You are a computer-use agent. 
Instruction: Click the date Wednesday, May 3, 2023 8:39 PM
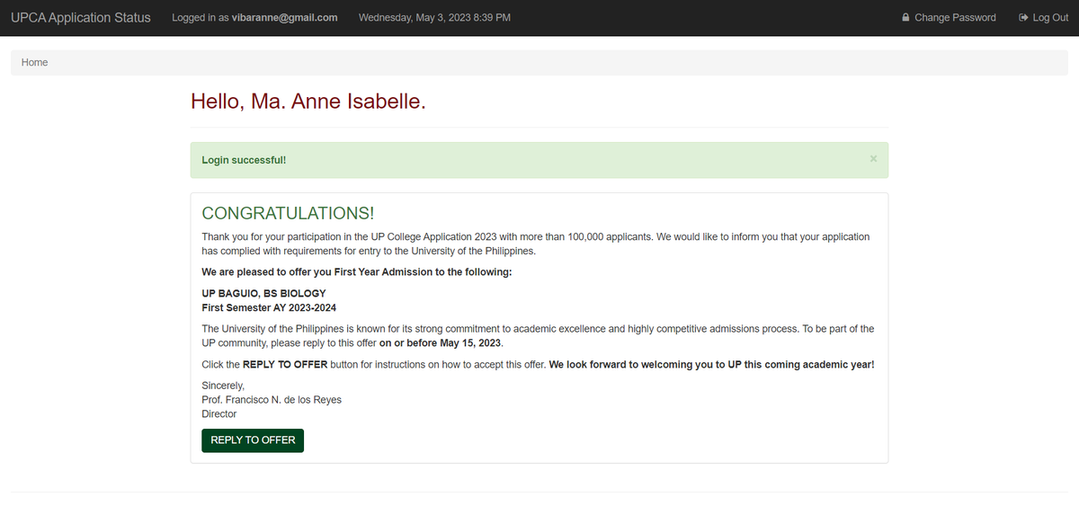click(434, 18)
